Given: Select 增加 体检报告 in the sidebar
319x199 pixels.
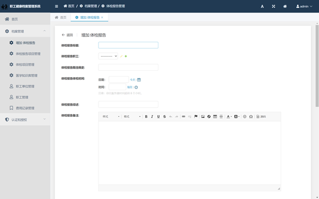Looking at the screenshot, I should click(x=25, y=43).
